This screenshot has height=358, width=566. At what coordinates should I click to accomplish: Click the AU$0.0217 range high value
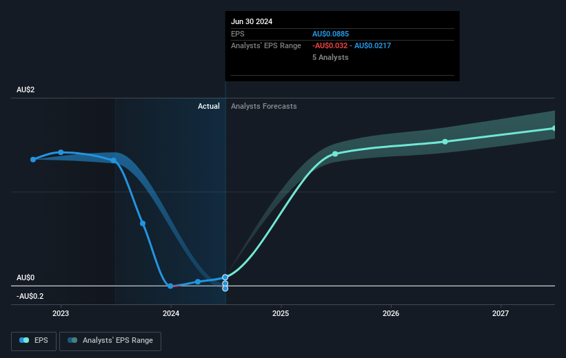point(372,46)
